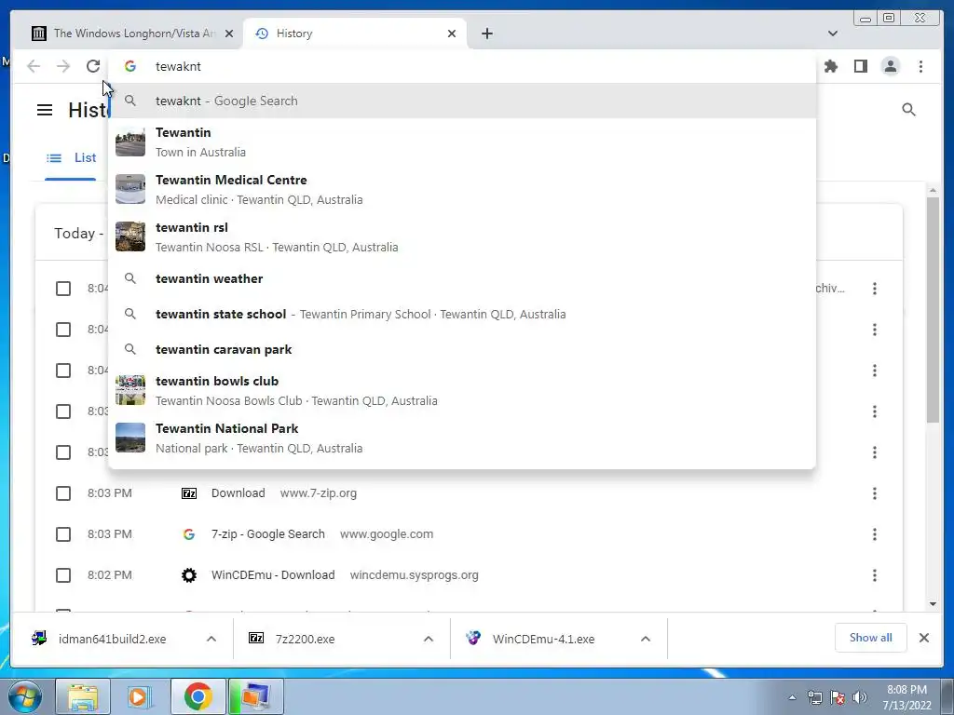Open the Windows Start menu orb
This screenshot has width=954, height=715.
click(25, 696)
